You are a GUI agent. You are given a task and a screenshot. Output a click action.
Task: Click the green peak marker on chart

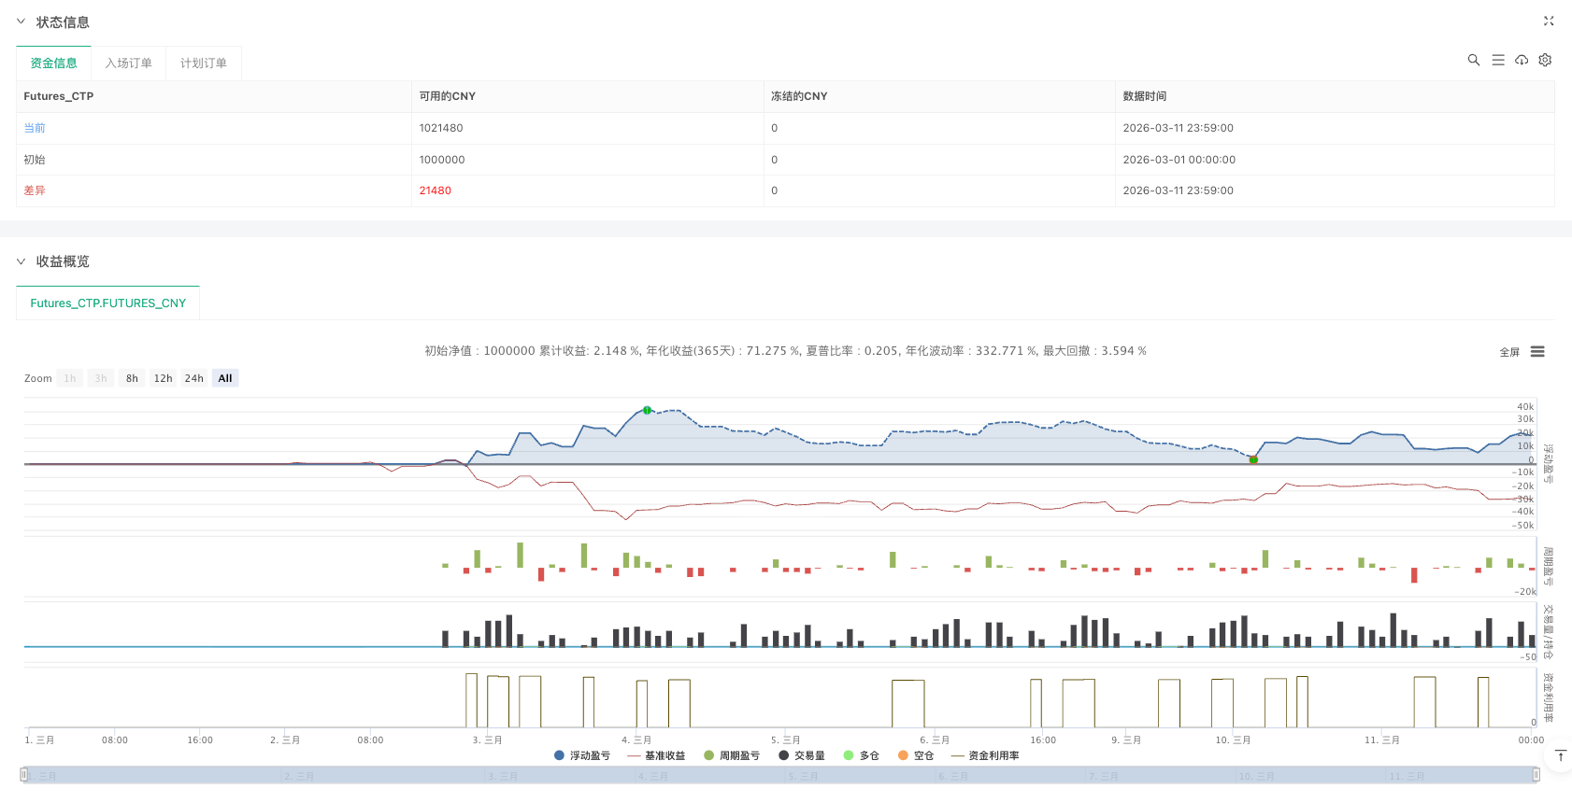tap(647, 410)
